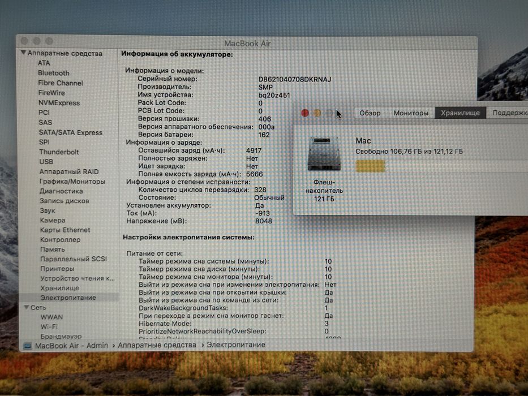The width and height of the screenshot is (528, 396).
Task: Click current value -913
Action: coord(263,213)
